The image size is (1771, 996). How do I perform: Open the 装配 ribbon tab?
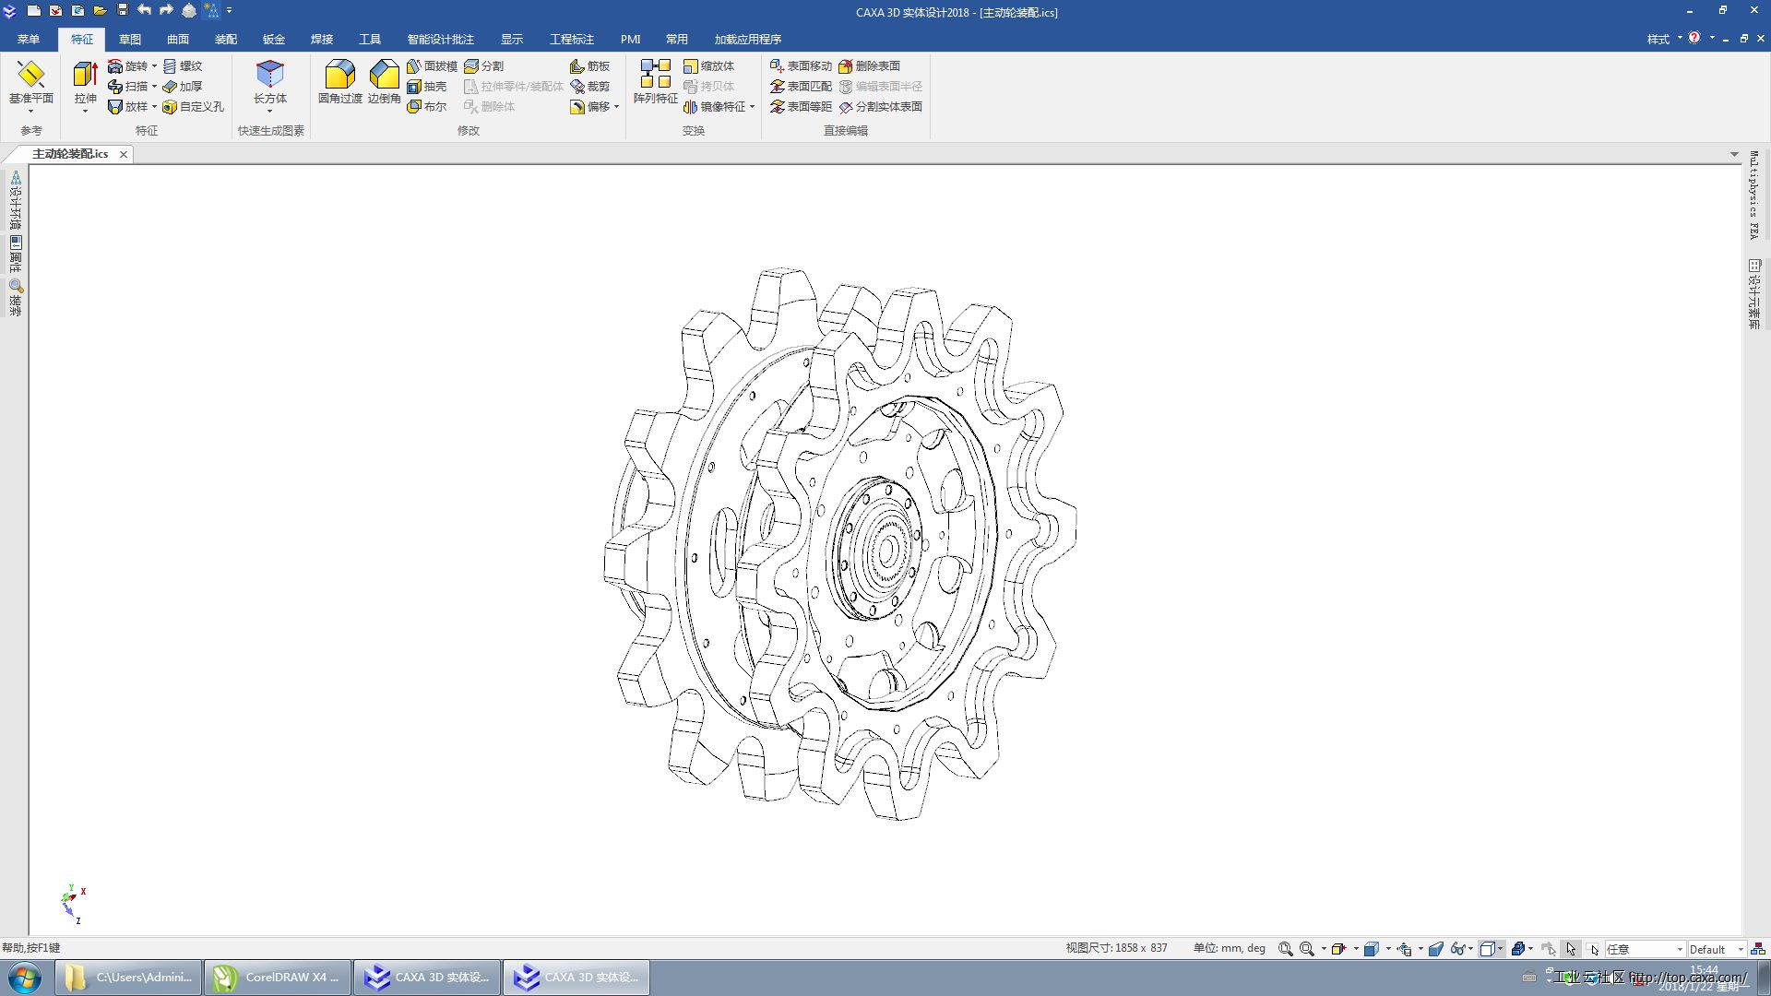226,40
